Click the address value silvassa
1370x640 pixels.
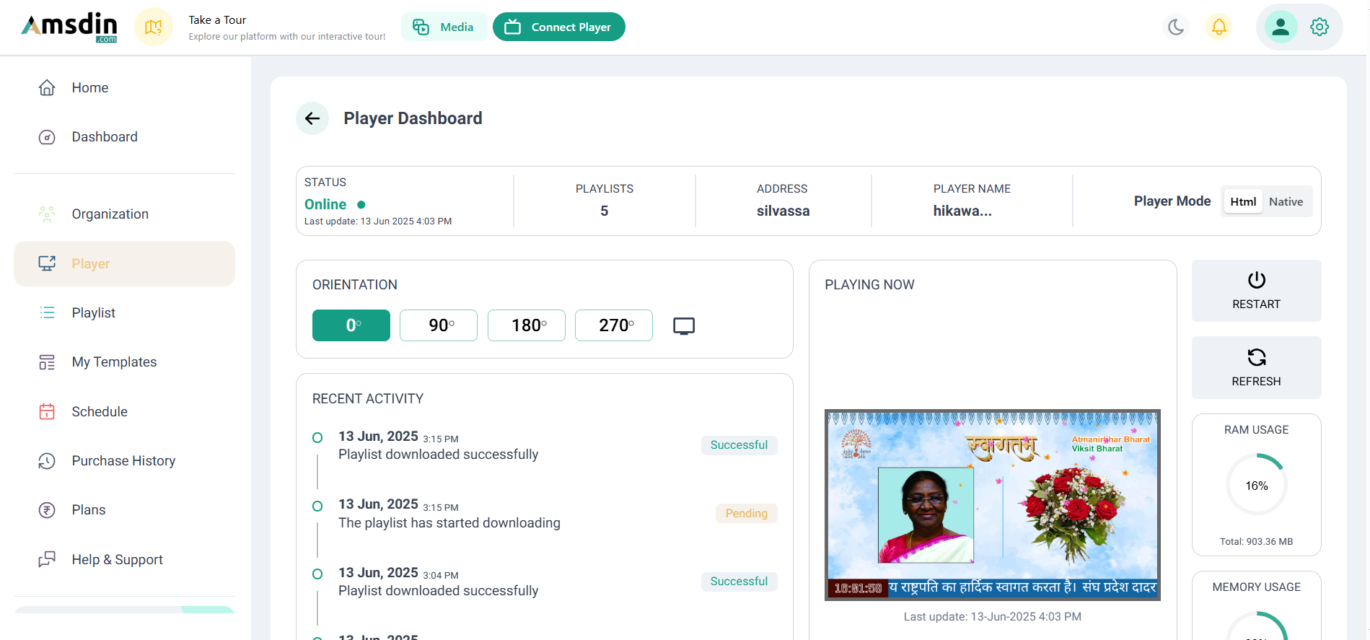[783, 211]
